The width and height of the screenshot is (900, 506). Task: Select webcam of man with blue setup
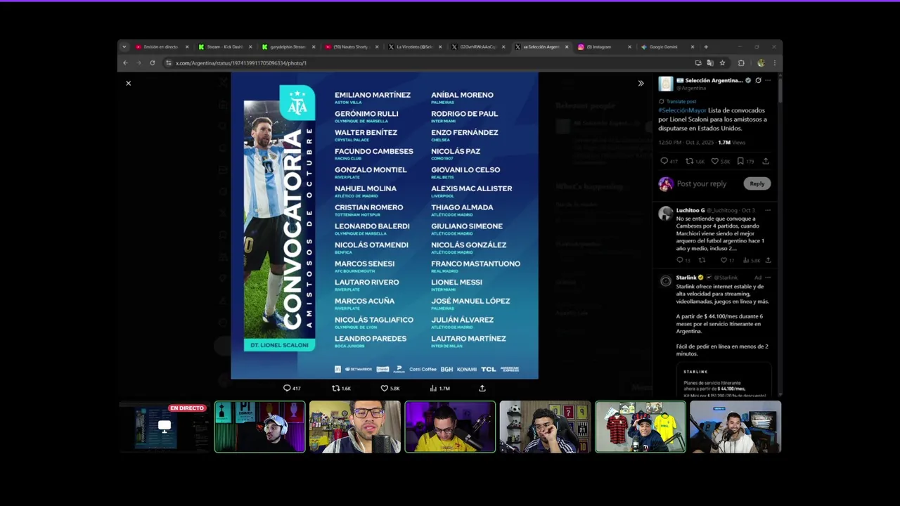pos(735,427)
